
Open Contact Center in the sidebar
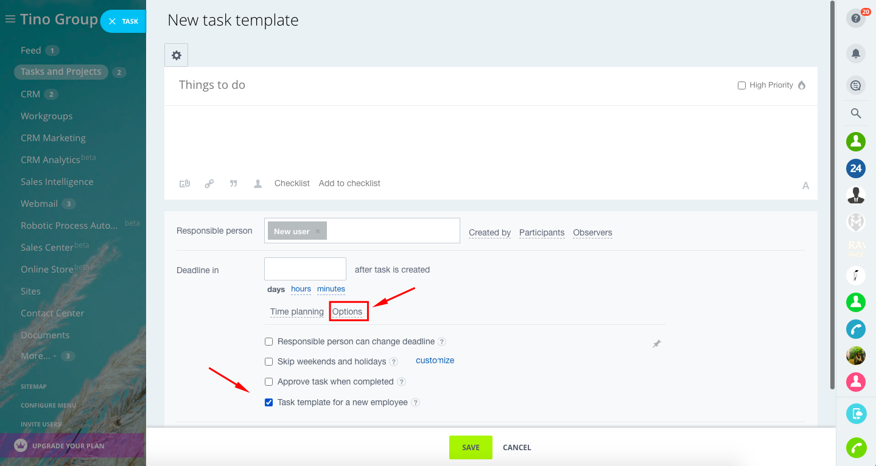(52, 313)
